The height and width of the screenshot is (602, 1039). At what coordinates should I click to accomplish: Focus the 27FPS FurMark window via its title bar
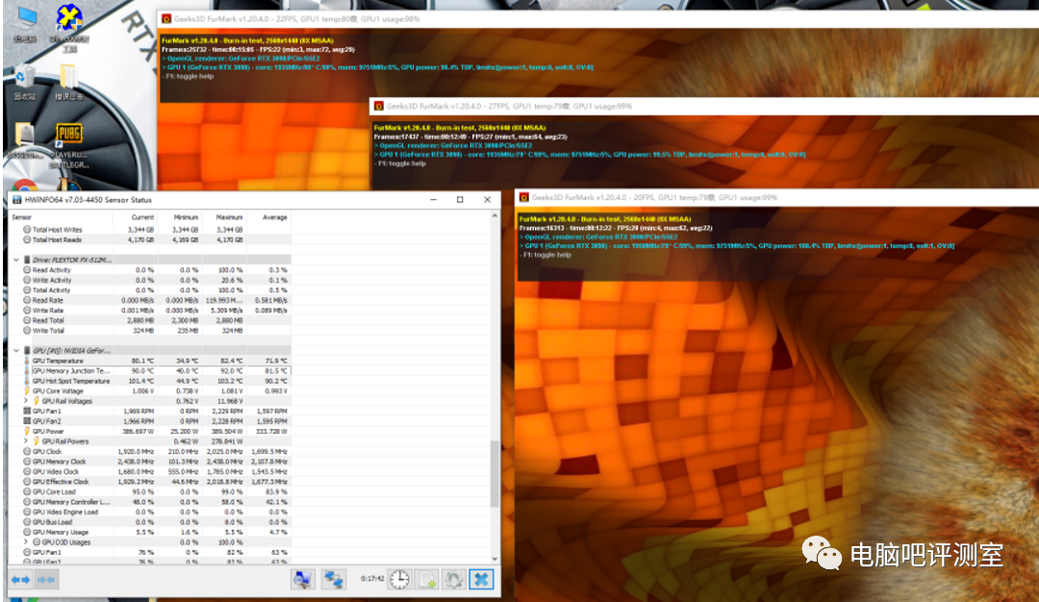(x=704, y=106)
